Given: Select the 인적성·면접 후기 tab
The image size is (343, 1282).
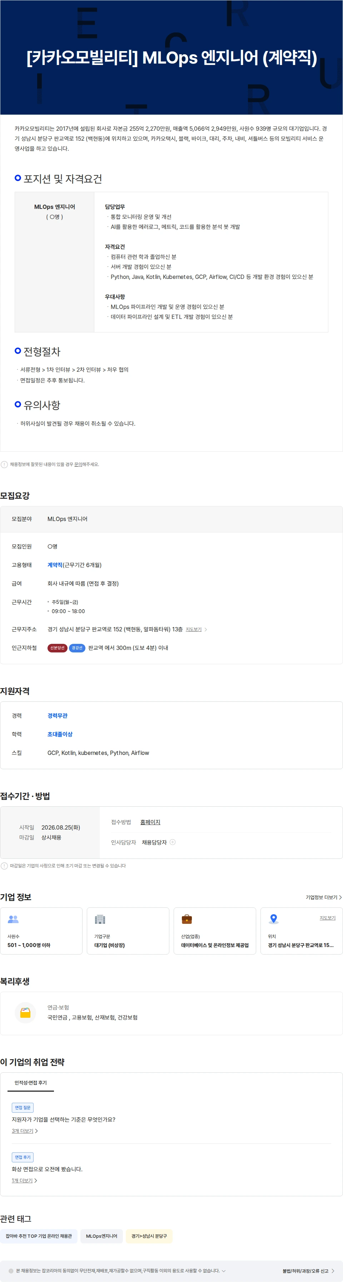Looking at the screenshot, I should (30, 1083).
